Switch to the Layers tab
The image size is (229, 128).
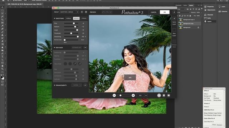pyautogui.click(x=191, y=5)
